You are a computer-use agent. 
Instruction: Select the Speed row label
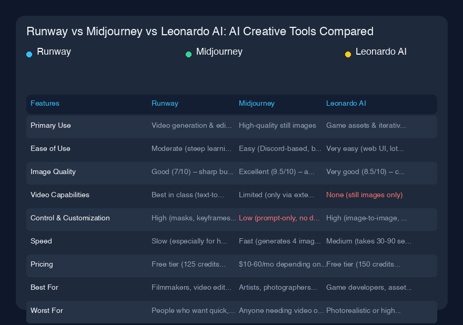click(42, 241)
